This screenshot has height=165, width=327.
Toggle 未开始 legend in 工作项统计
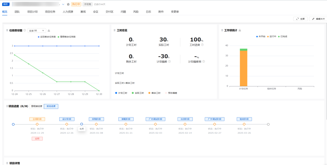click(x=261, y=36)
